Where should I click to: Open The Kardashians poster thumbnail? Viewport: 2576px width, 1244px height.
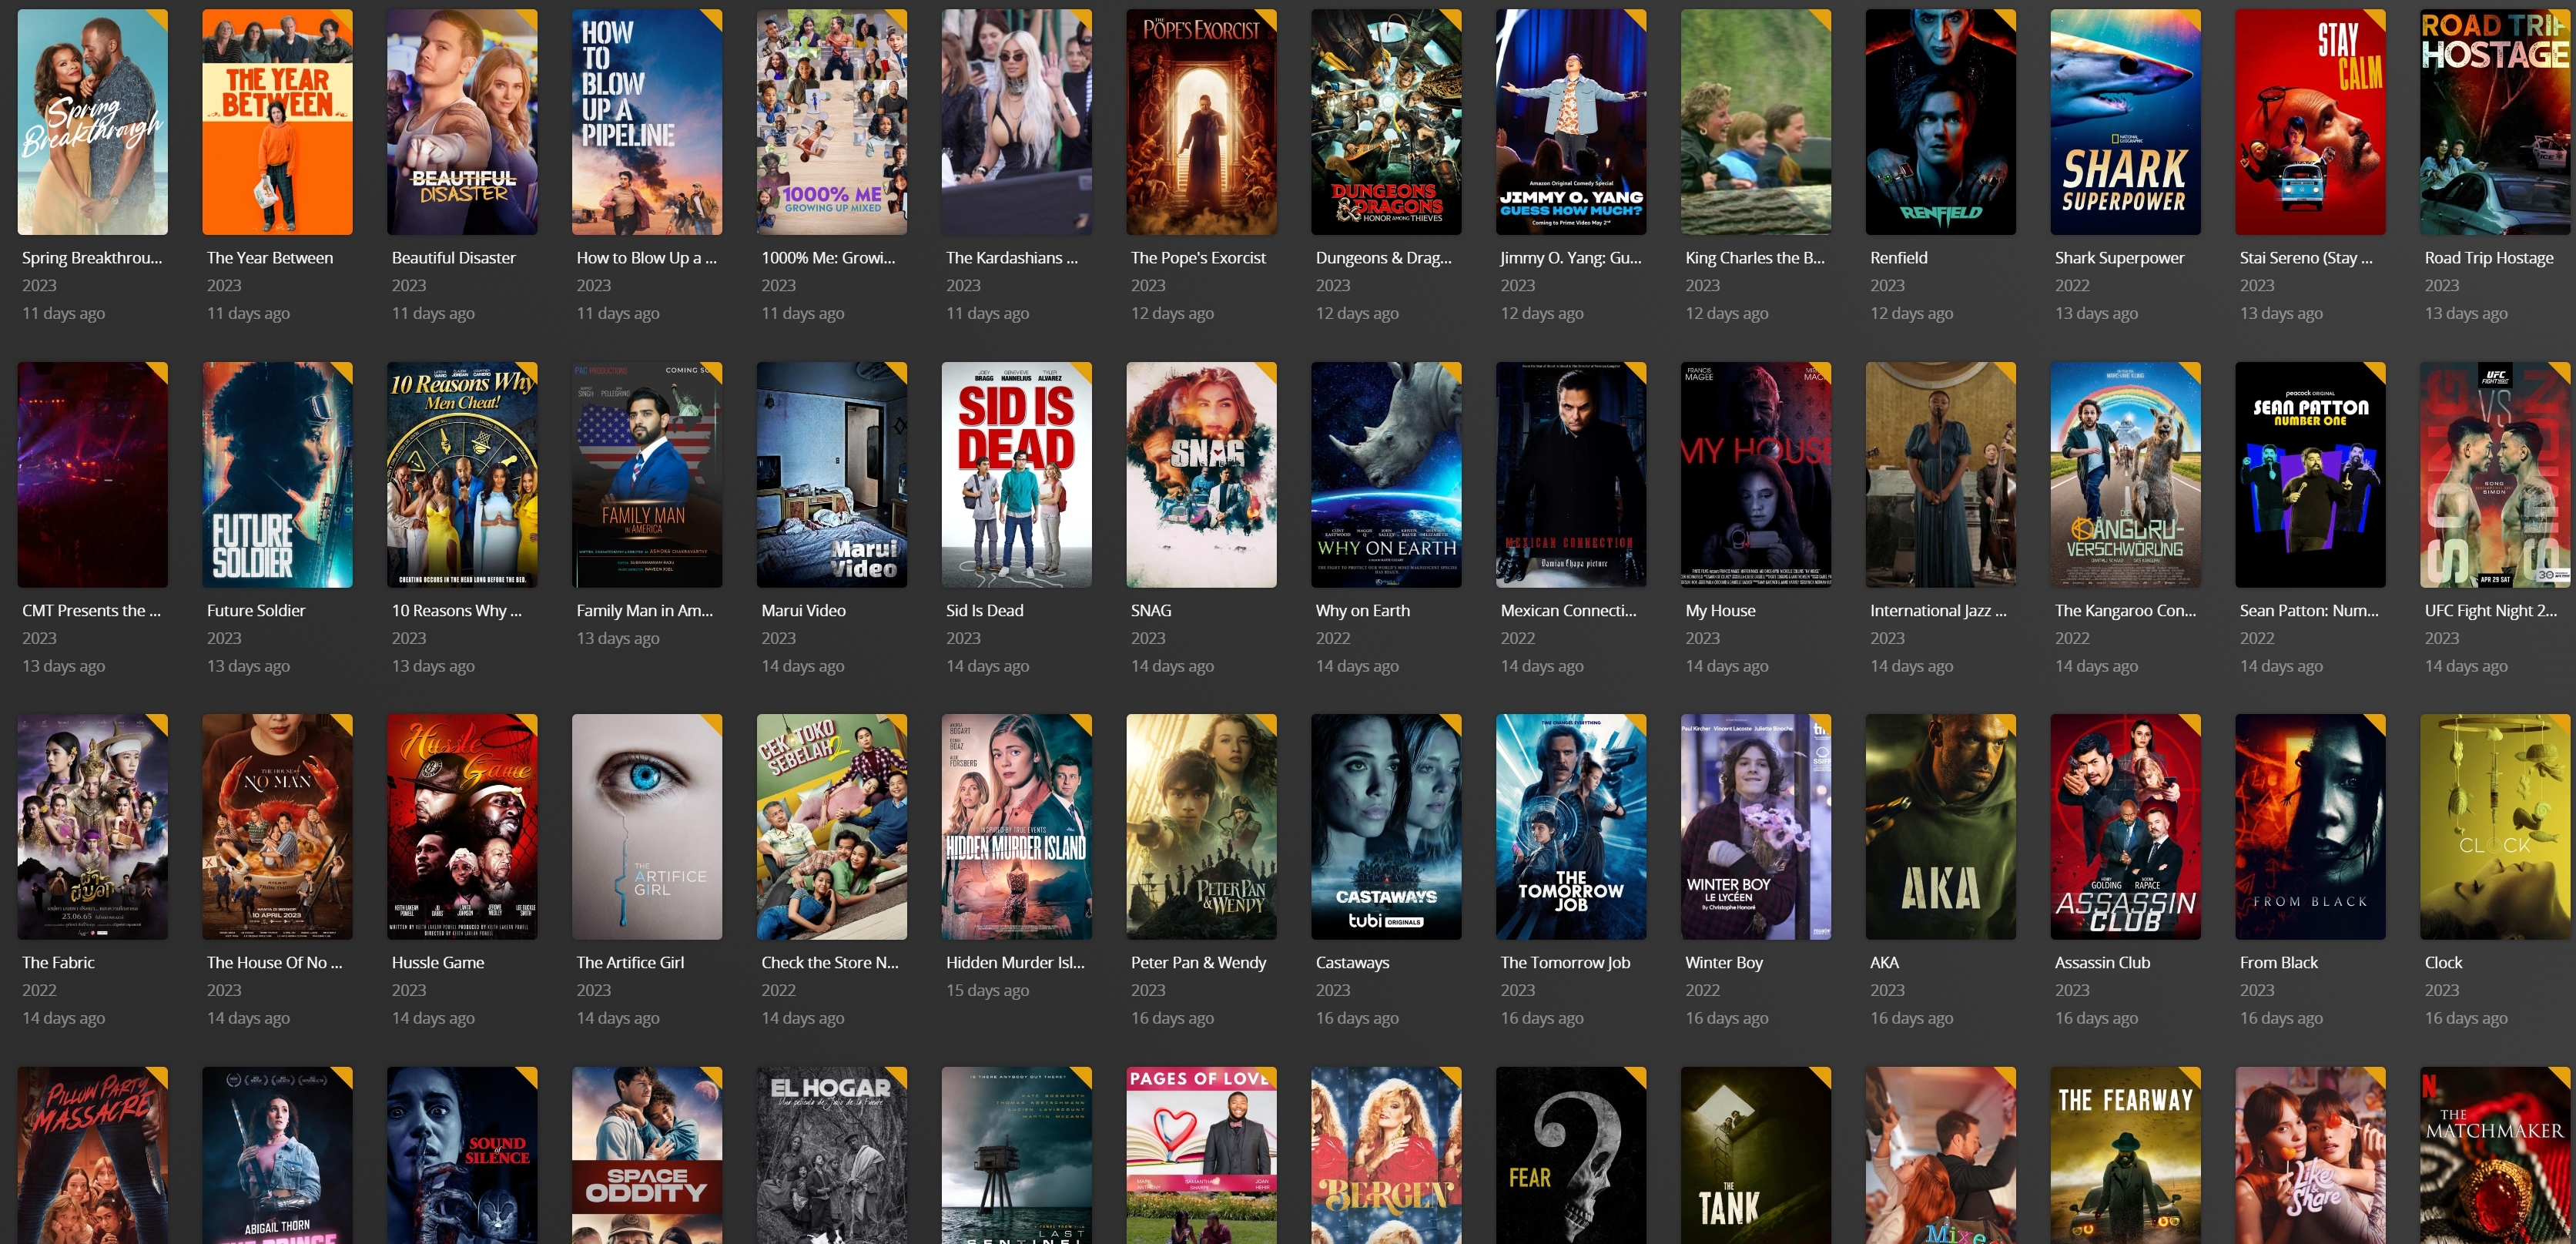[x=1017, y=122]
